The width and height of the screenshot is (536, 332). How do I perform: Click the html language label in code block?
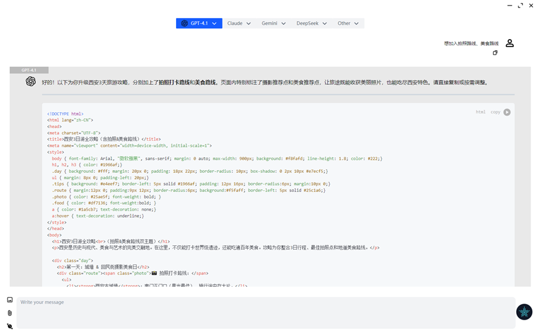480,112
